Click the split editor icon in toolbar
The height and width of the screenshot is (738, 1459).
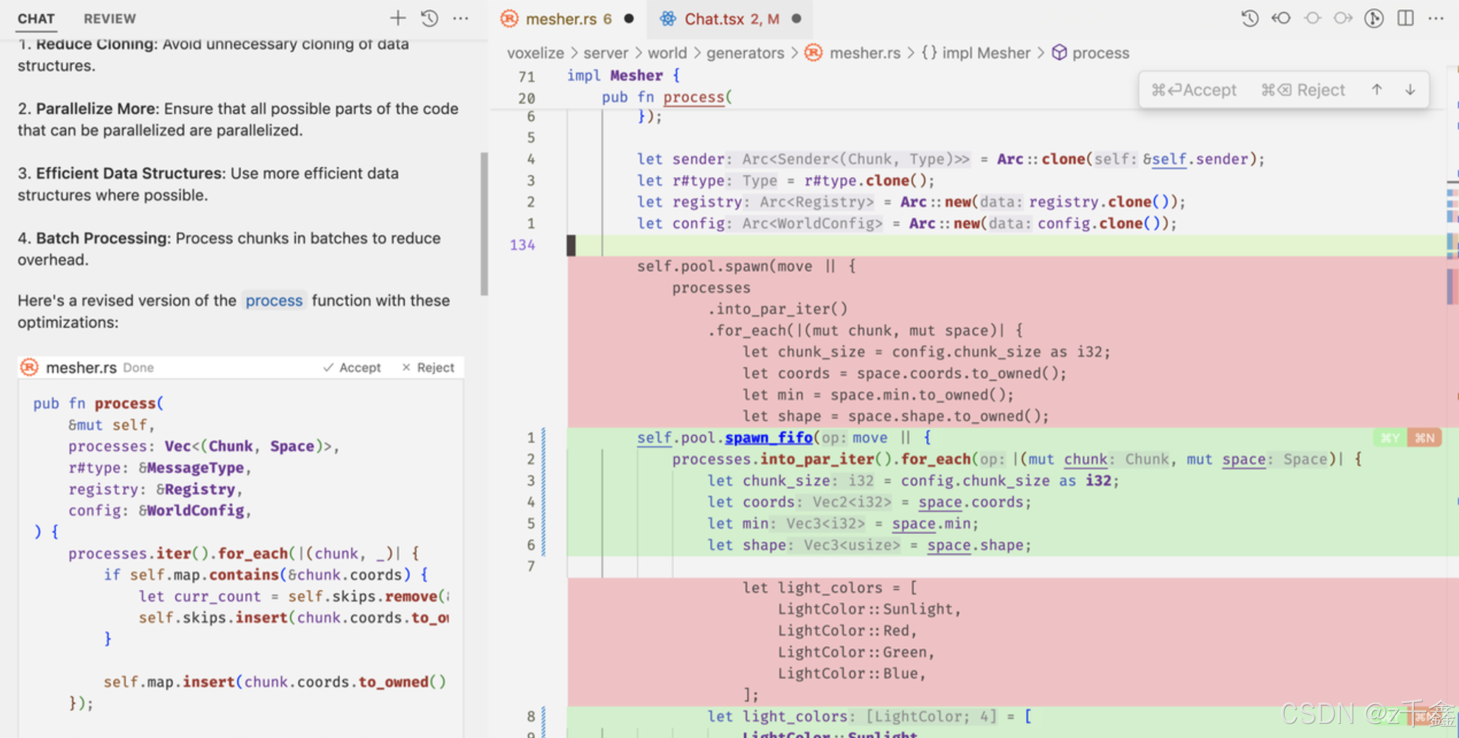pyautogui.click(x=1409, y=18)
